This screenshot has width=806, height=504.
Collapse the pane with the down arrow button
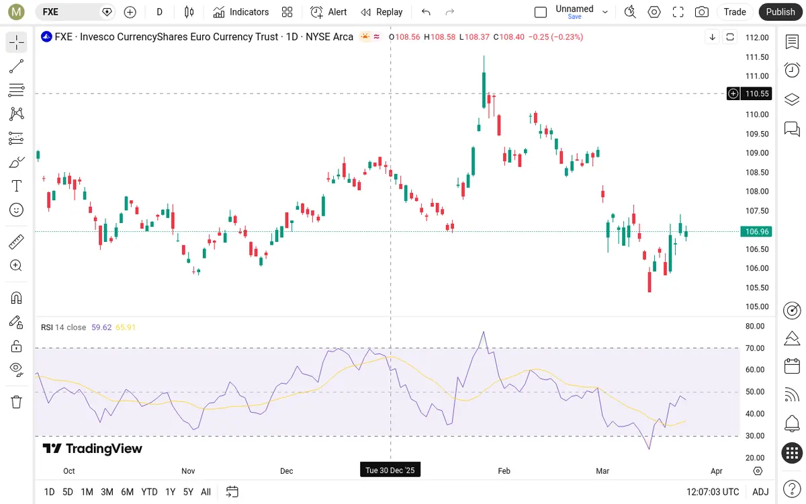[712, 37]
